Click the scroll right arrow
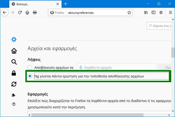 169,115
